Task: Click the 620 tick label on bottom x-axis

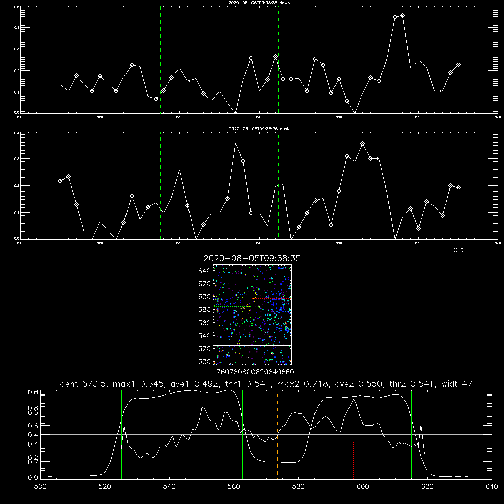Action: (x=427, y=487)
